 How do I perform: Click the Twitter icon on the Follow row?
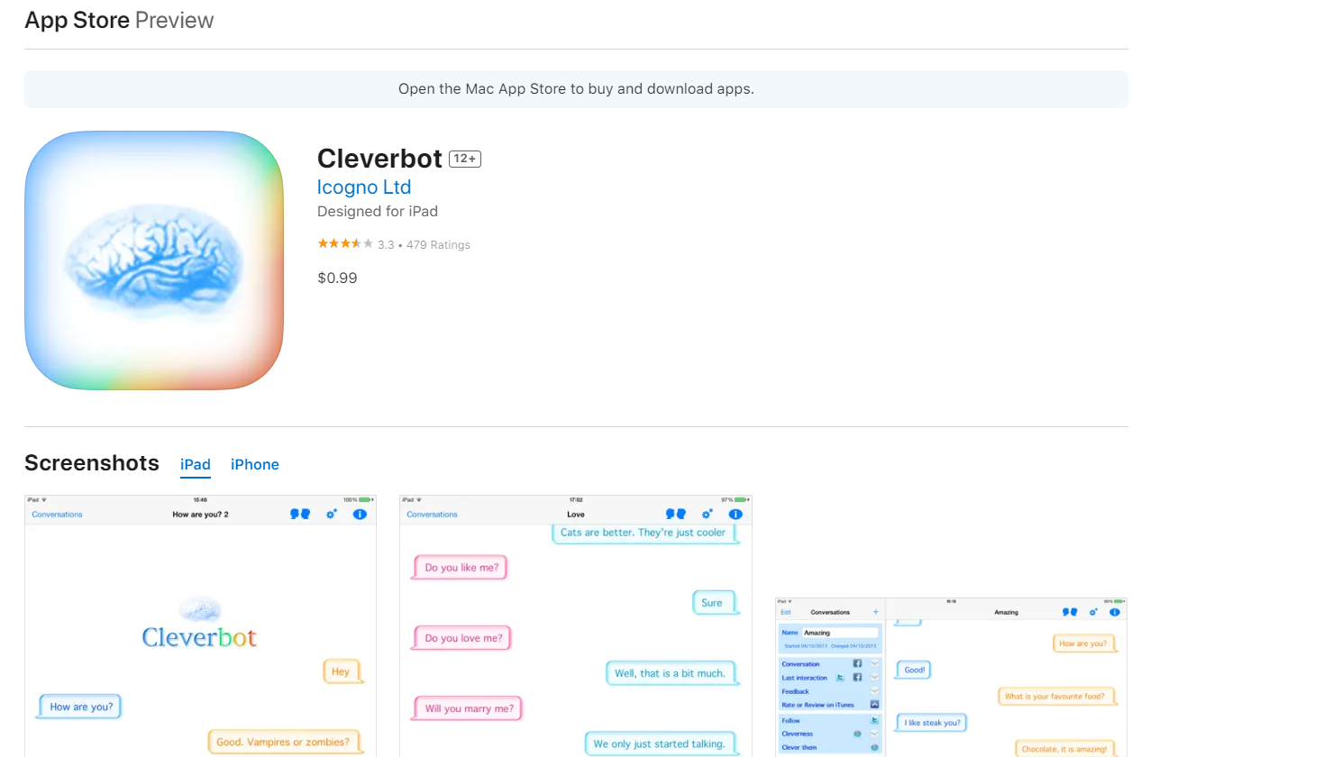874,720
